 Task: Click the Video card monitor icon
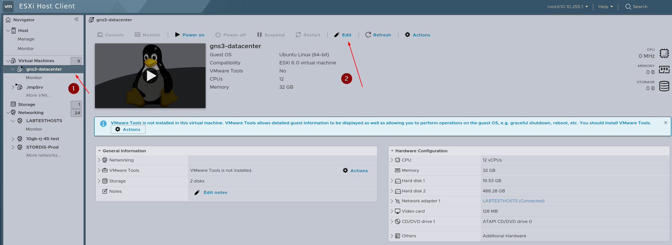(x=398, y=211)
